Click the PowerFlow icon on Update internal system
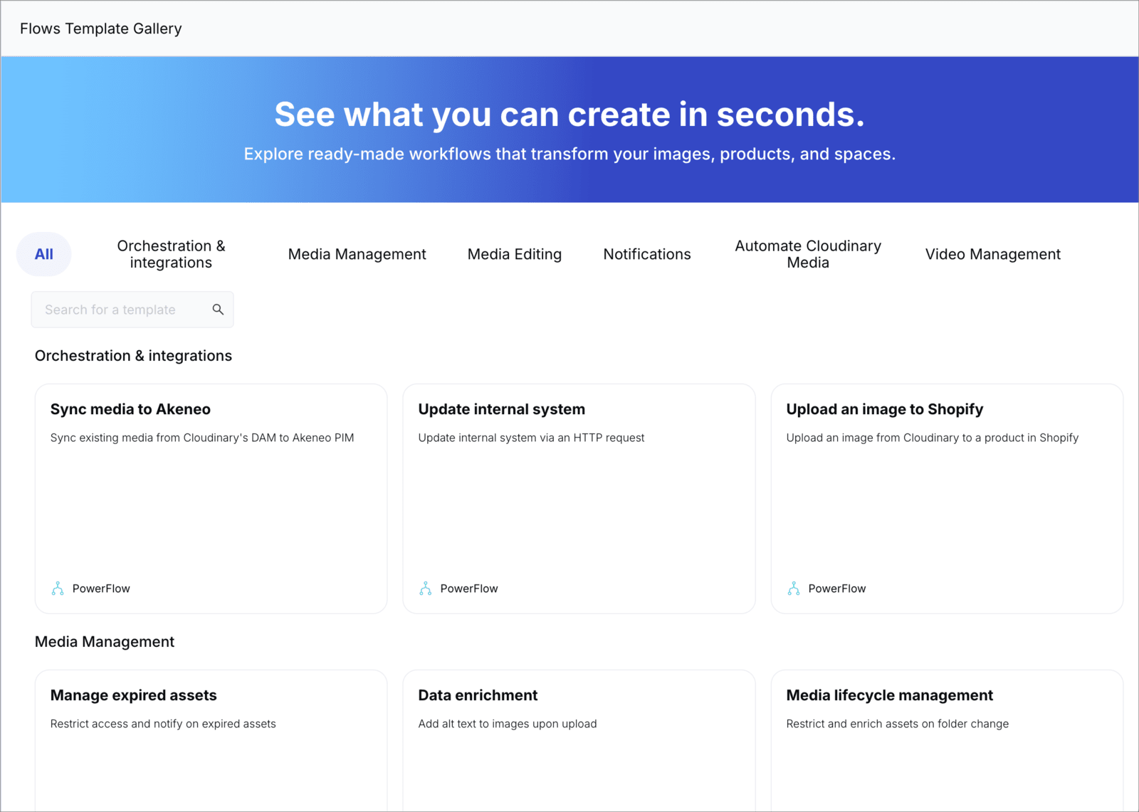Screen dimensions: 1139x812 pyautogui.click(x=426, y=588)
